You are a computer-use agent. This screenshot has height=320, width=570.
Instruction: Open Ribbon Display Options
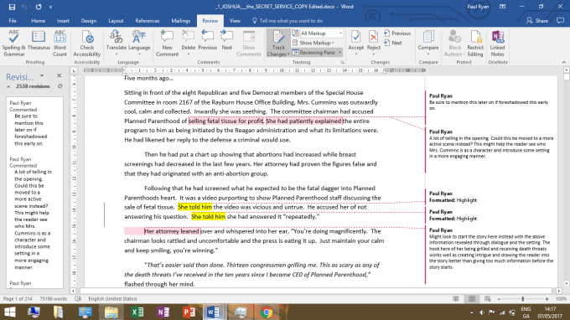pyautogui.click(x=502, y=7)
